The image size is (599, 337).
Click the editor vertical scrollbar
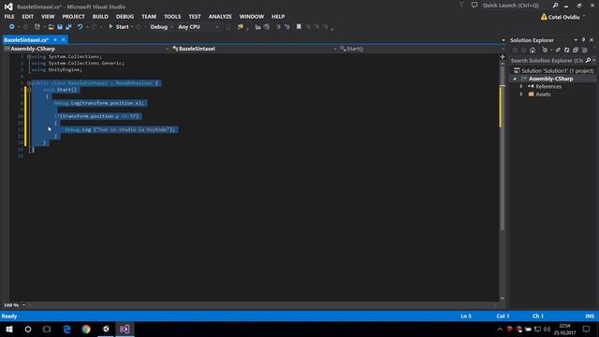(503, 180)
